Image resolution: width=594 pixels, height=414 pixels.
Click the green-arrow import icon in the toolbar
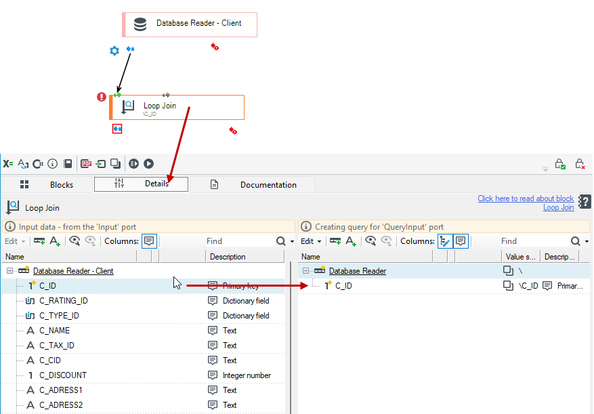[101, 164]
